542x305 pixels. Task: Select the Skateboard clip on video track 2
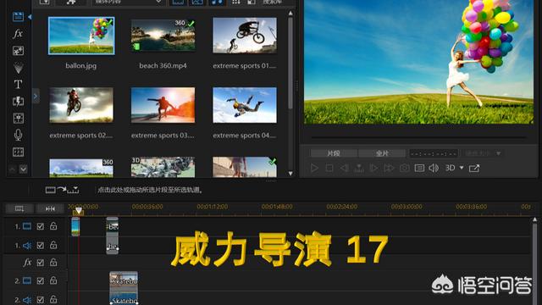coord(124,280)
